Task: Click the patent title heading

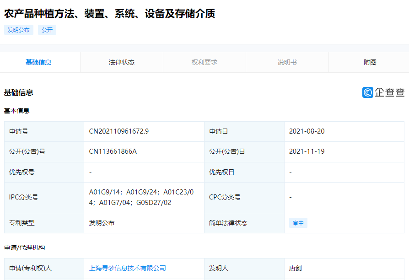Action: 108,14
